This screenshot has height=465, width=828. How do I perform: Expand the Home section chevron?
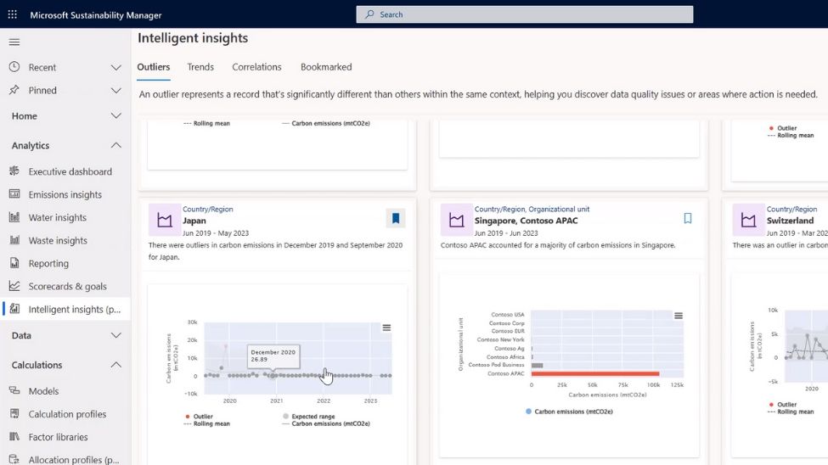tap(116, 115)
